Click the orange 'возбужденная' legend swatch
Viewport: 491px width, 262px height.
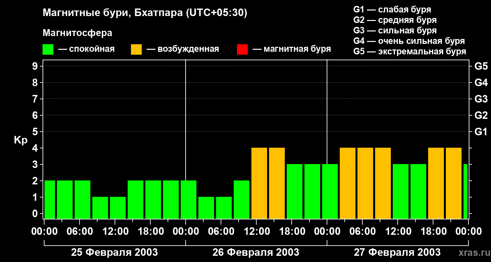(136, 49)
